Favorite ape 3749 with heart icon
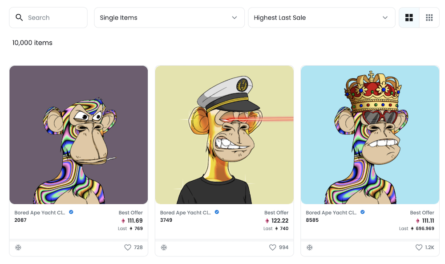The image size is (445, 264). pos(272,248)
